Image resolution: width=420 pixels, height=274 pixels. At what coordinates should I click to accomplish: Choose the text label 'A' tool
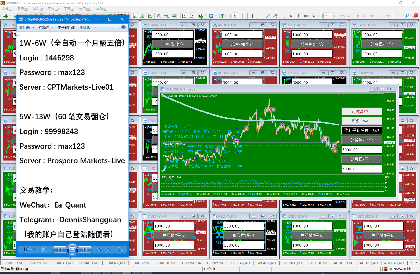(x=291, y=16)
